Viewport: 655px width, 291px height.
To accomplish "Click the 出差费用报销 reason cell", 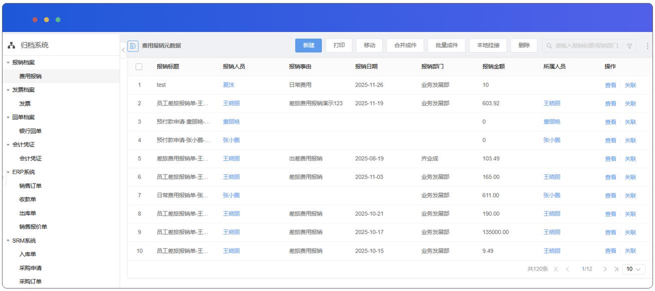I will click(305, 158).
